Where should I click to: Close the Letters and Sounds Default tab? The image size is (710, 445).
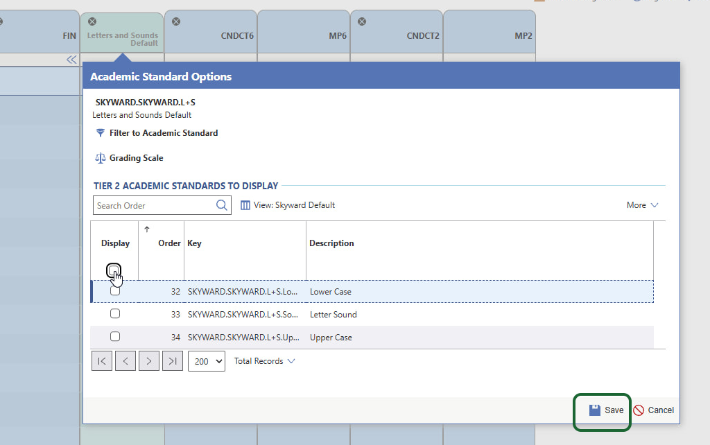click(x=92, y=21)
